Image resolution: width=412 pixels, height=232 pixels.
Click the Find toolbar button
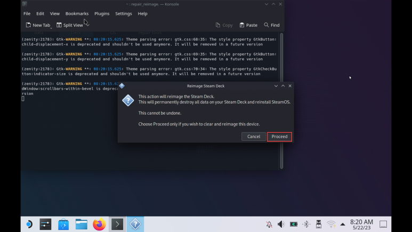coord(272,25)
